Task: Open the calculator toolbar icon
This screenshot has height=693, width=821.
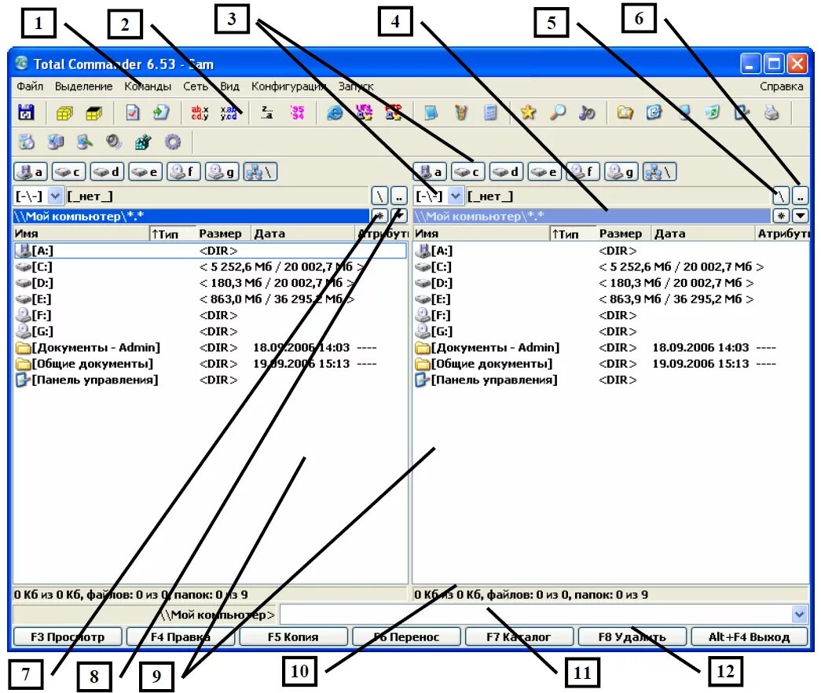Action: pos(490,112)
